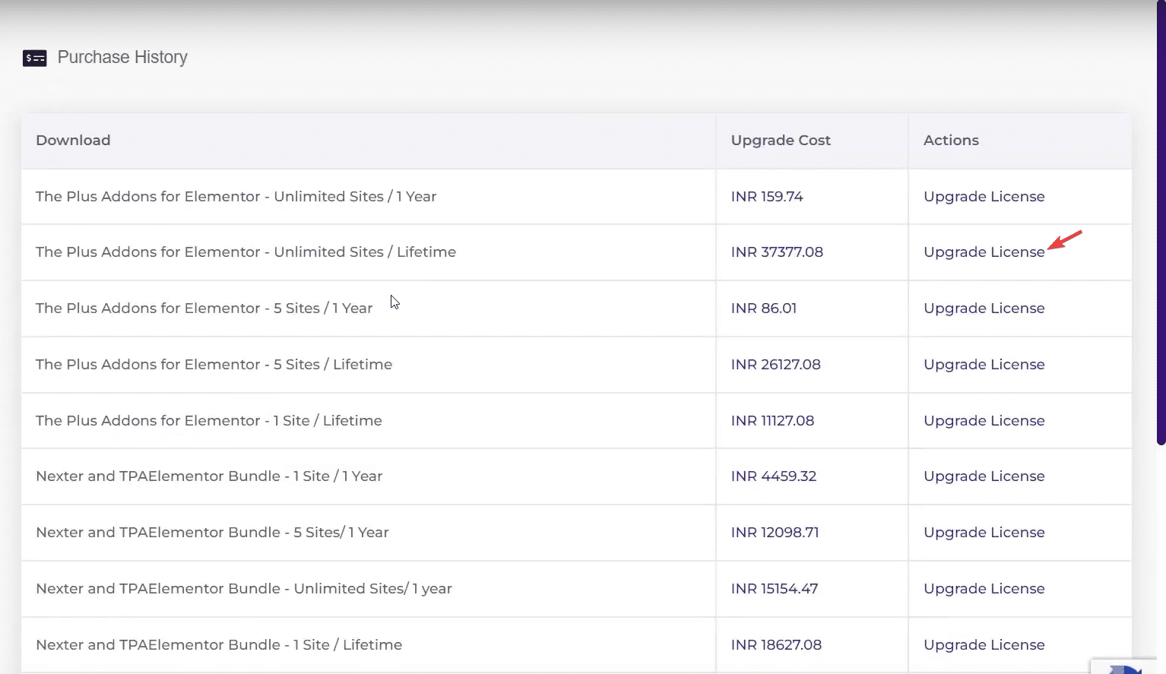This screenshot has height=674, width=1166.
Task: Click 'The Plus Addons for Elementor - Unlimited Sites / 1 Year'
Action: click(x=236, y=196)
